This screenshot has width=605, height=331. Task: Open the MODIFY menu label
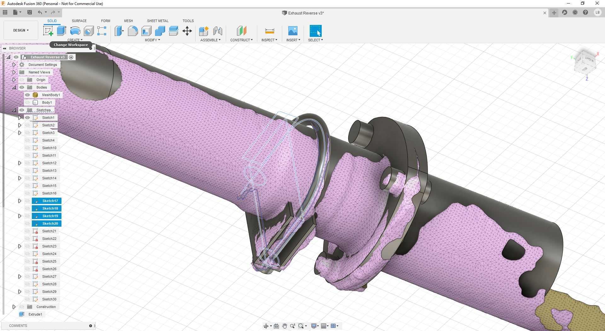[x=152, y=40]
